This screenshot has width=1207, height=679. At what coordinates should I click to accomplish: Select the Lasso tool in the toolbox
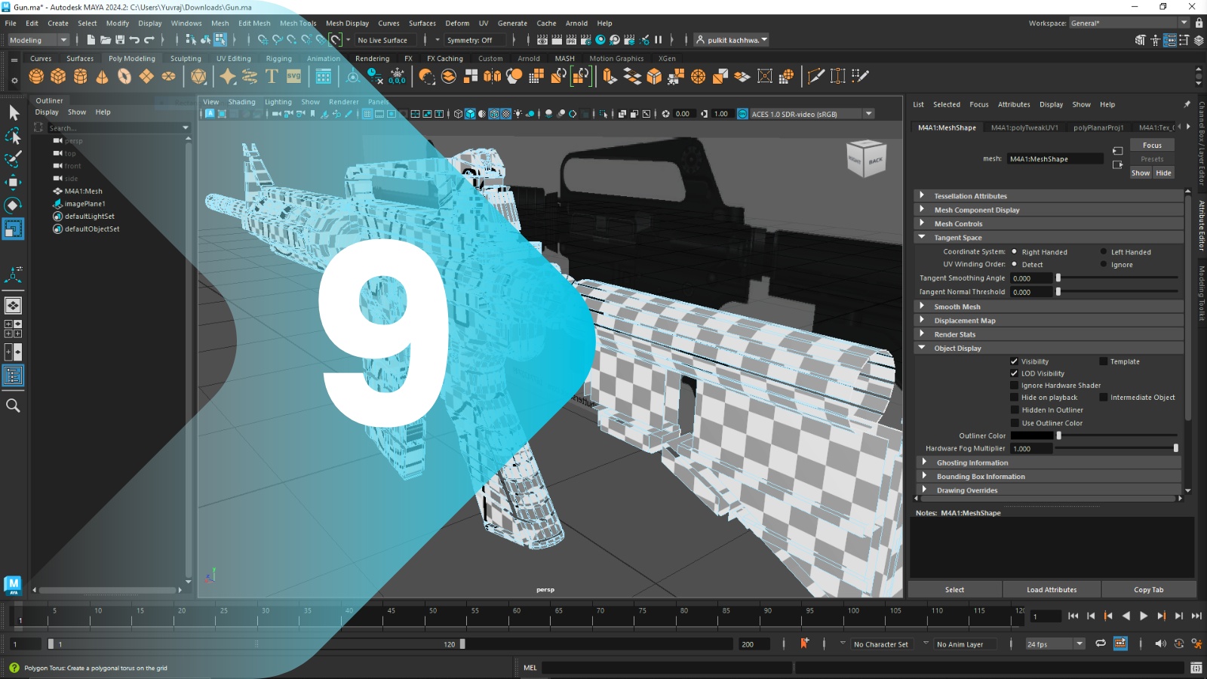click(14, 136)
